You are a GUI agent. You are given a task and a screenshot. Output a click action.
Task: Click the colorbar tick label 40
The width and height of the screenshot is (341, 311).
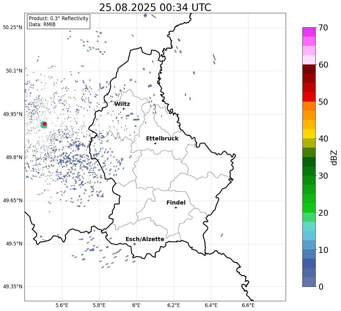pos(323,139)
